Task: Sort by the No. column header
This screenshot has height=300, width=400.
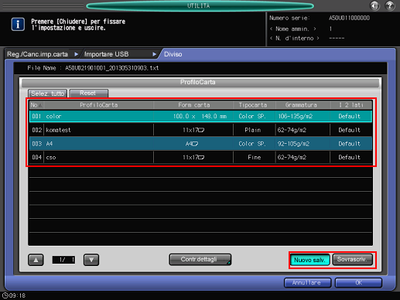Action: pyautogui.click(x=36, y=105)
